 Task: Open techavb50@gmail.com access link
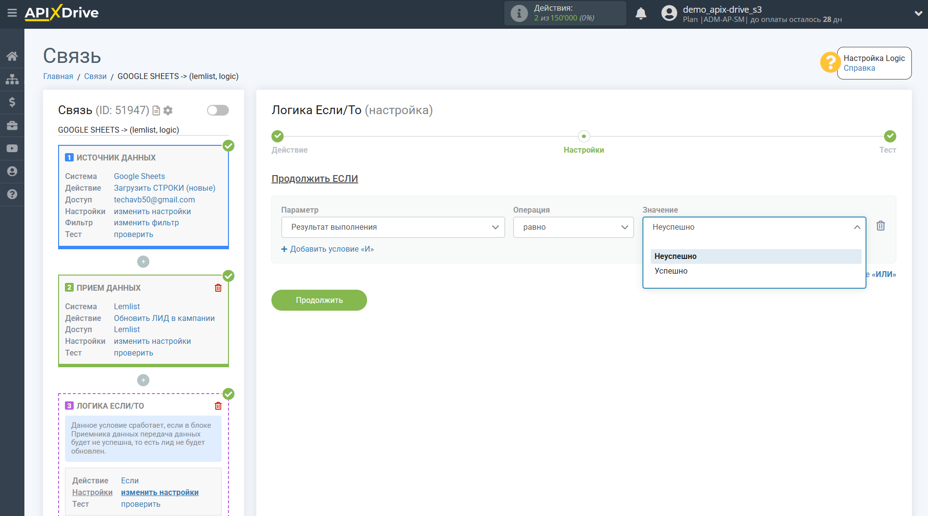pos(154,200)
